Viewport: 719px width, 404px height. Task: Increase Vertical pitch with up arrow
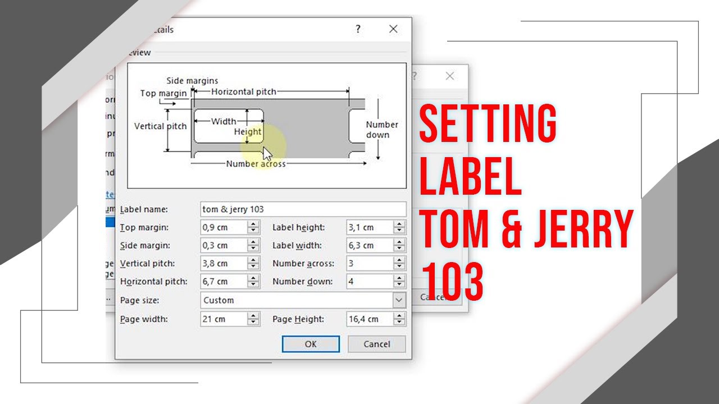(253, 260)
